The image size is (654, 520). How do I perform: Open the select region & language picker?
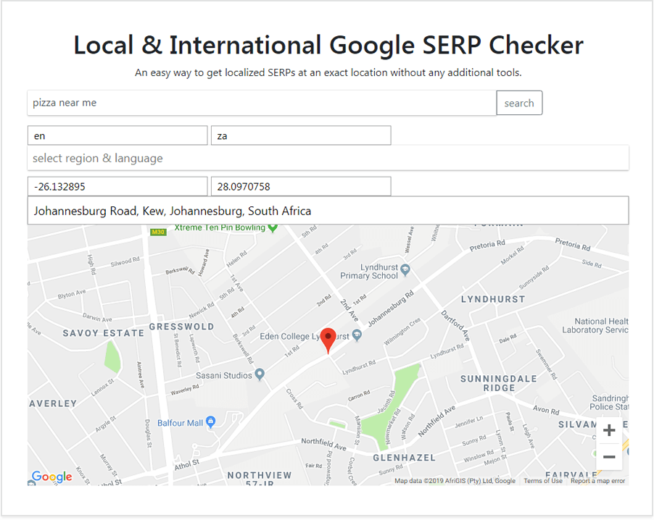click(328, 158)
